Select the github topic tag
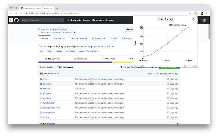This screenshot has height=136, width=218. point(59,51)
